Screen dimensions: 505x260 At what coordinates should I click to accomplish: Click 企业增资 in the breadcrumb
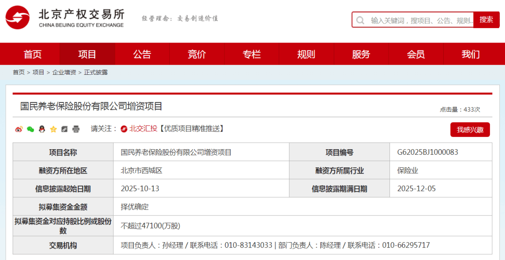click(64, 72)
